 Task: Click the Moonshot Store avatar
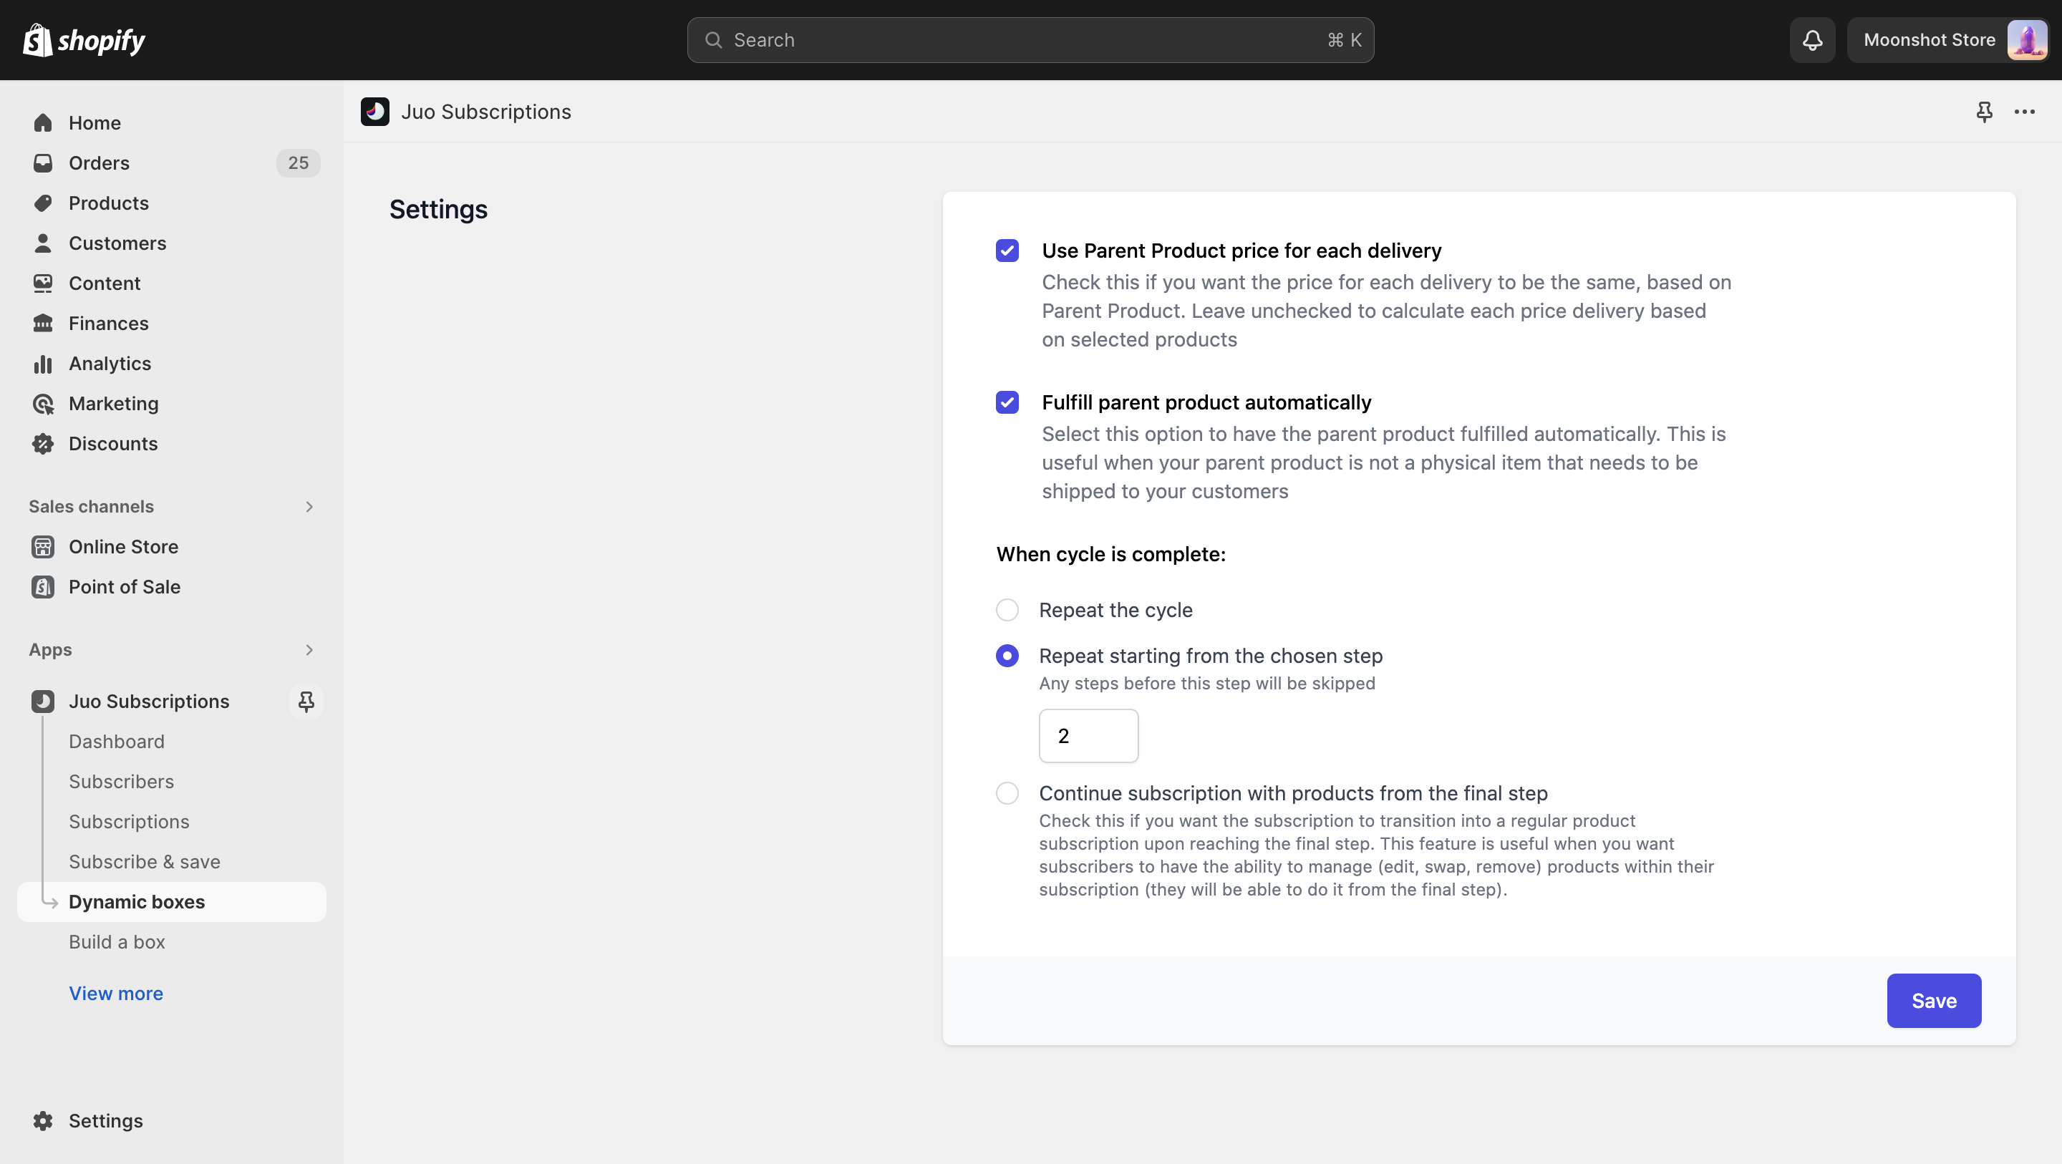(2027, 40)
